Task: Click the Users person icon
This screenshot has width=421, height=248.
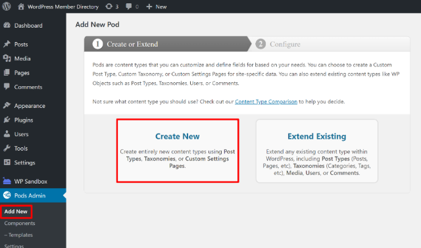Action: (x=7, y=134)
